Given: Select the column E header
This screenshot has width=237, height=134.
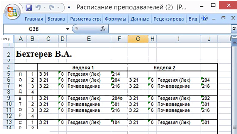Looking at the screenshot, I should coord(89,39).
